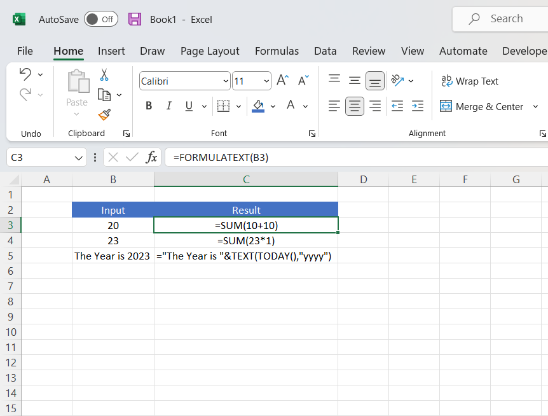Screen dimensions: 548x416
Task: Click the Fill Color paint bucket
Action: pyautogui.click(x=258, y=106)
